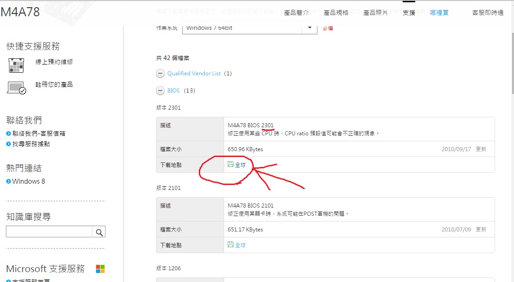Click the M4A78 BIOS 2101 description text

pyautogui.click(x=250, y=206)
